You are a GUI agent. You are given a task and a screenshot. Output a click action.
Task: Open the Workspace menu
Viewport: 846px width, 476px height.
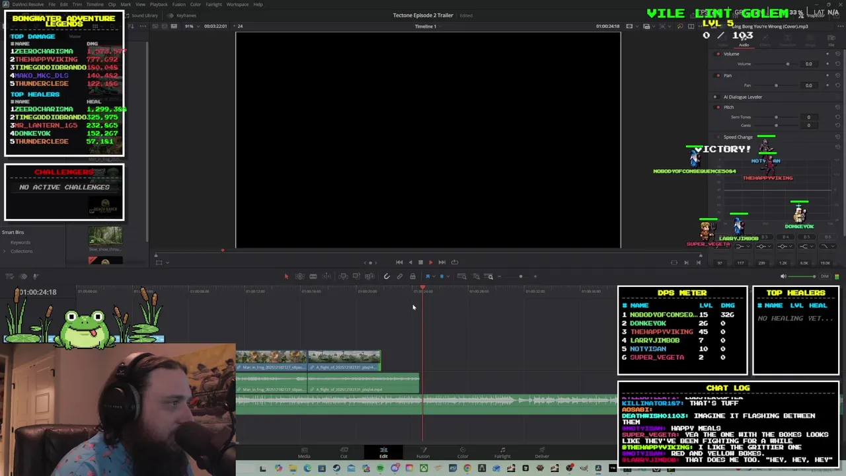point(238,4)
